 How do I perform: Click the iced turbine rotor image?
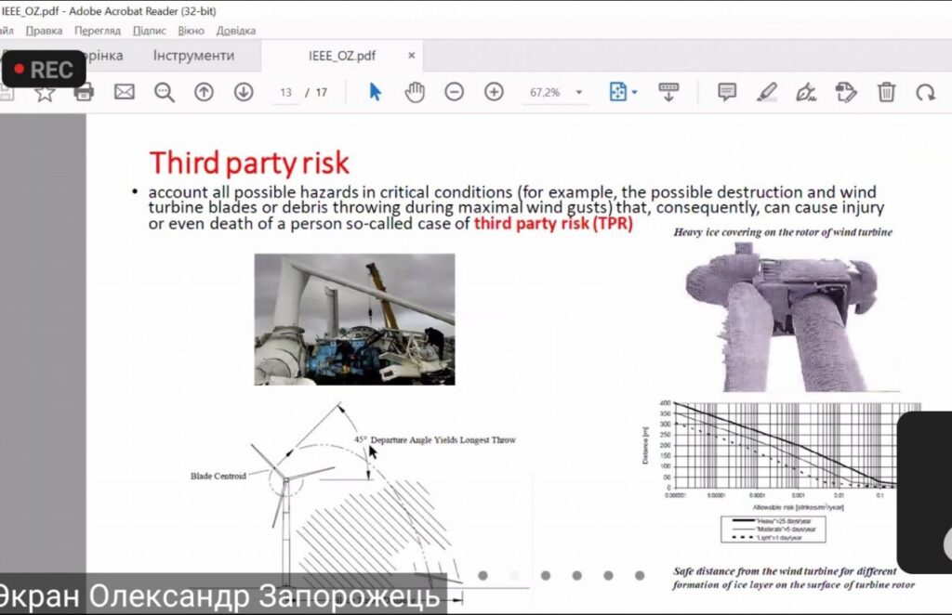[x=783, y=317]
